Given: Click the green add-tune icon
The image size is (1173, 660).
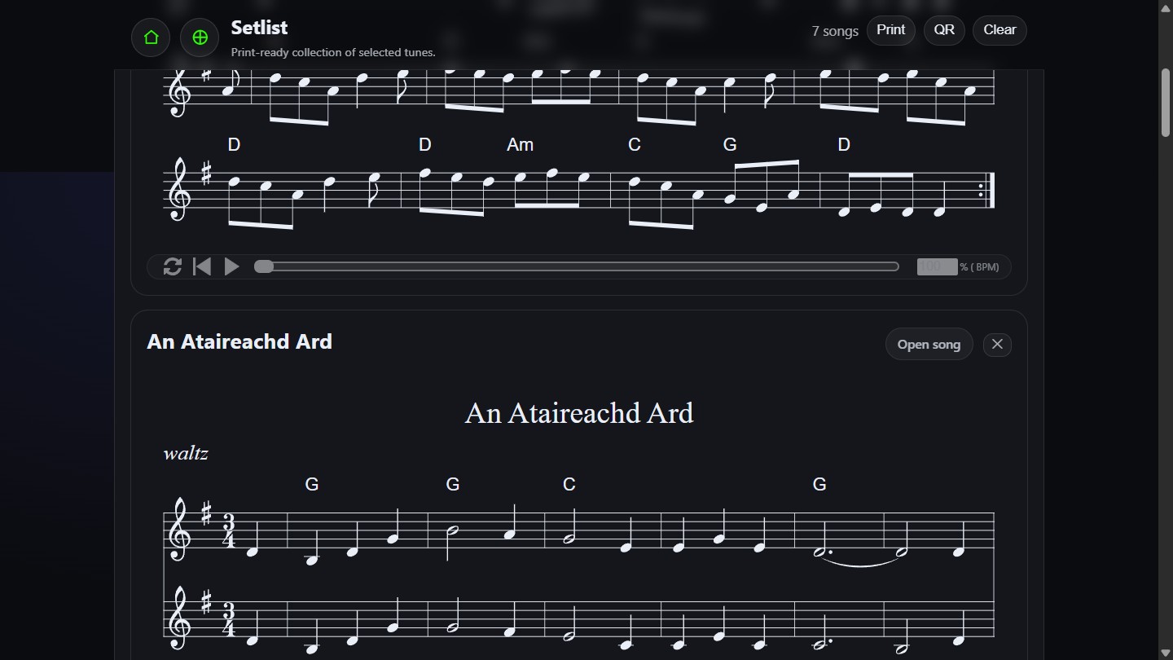Looking at the screenshot, I should pyautogui.click(x=199, y=37).
